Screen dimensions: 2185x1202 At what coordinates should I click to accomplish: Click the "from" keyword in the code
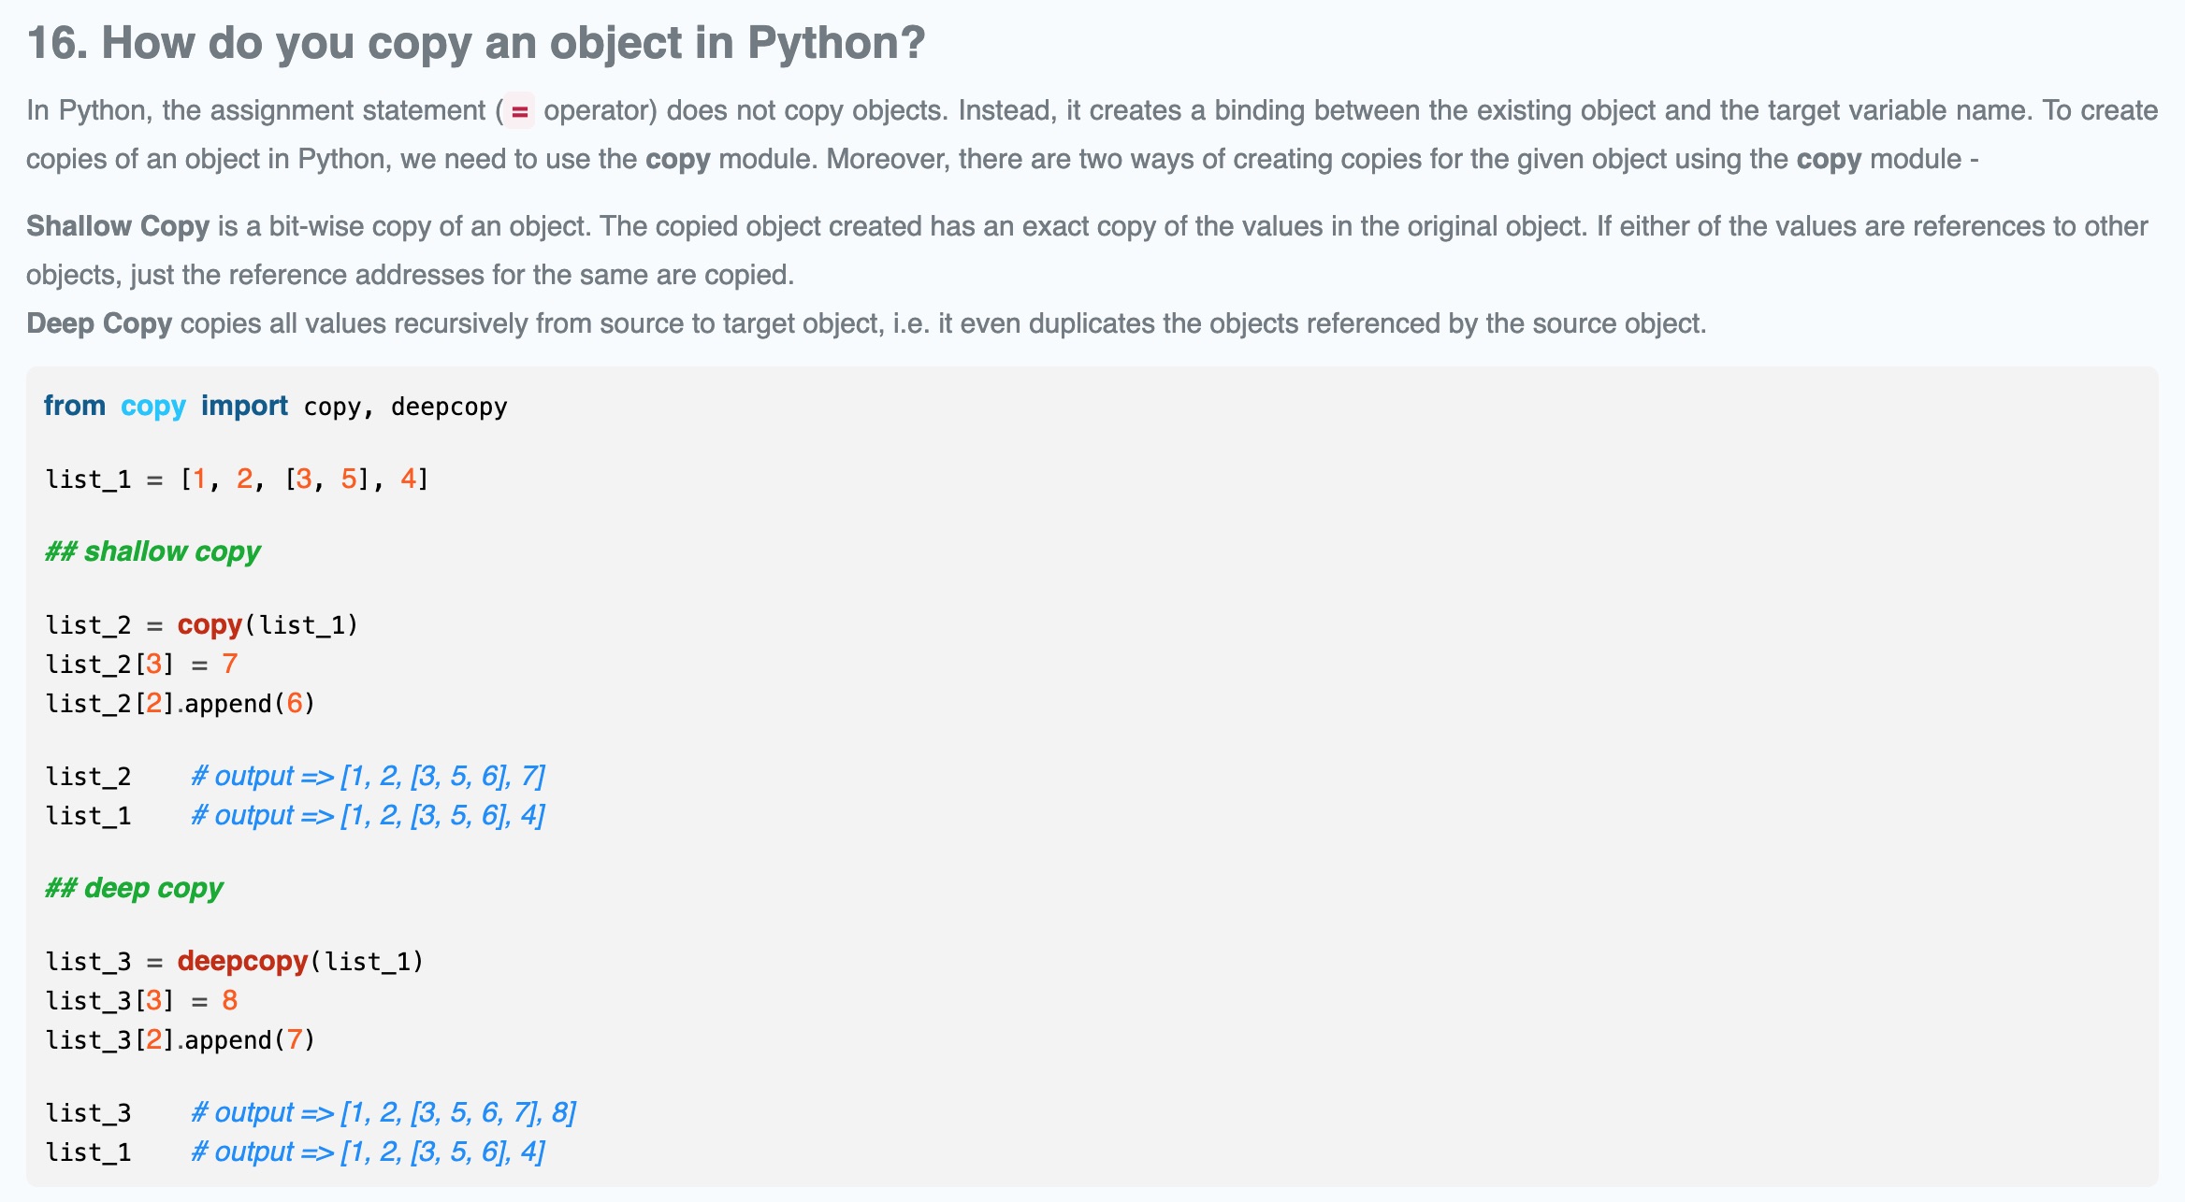[75, 406]
